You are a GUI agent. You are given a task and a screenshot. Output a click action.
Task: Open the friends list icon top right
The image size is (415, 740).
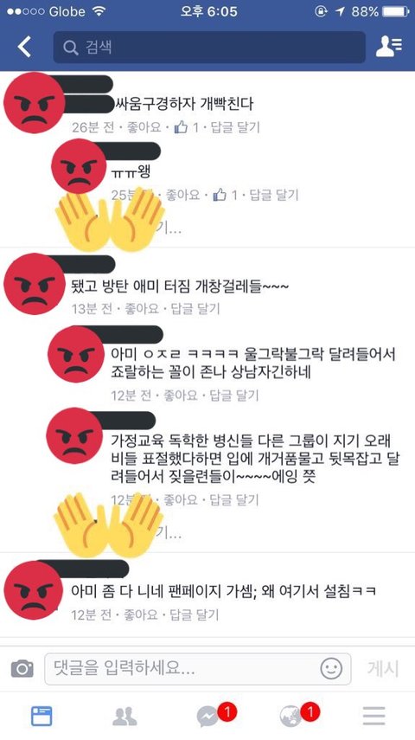pyautogui.click(x=389, y=47)
